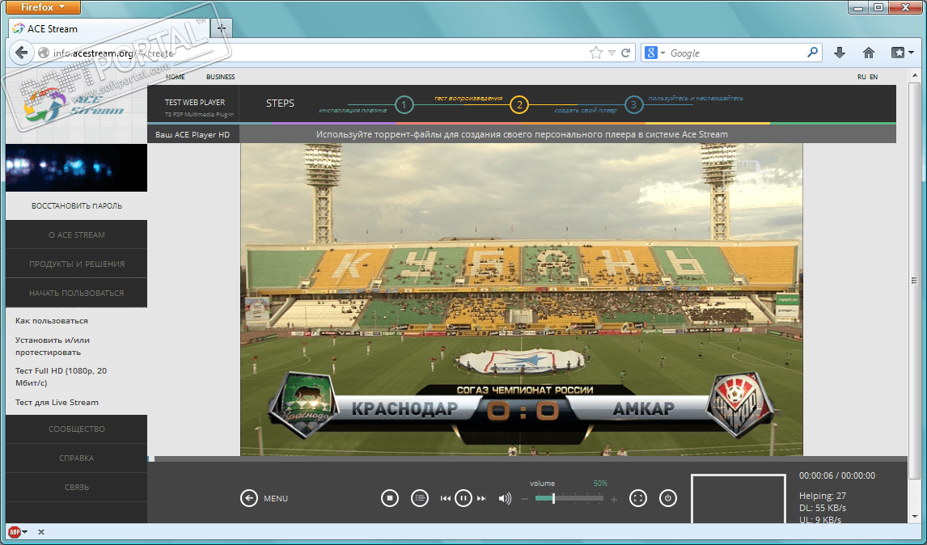Close the add-on bar with X
Image resolution: width=927 pixels, height=545 pixels.
pos(40,532)
